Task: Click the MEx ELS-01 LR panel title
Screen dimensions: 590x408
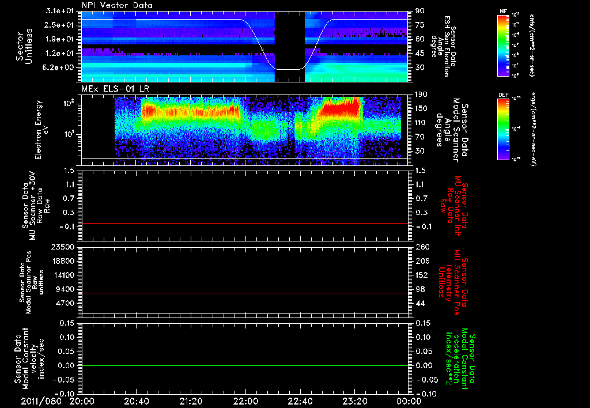Action: click(115, 89)
